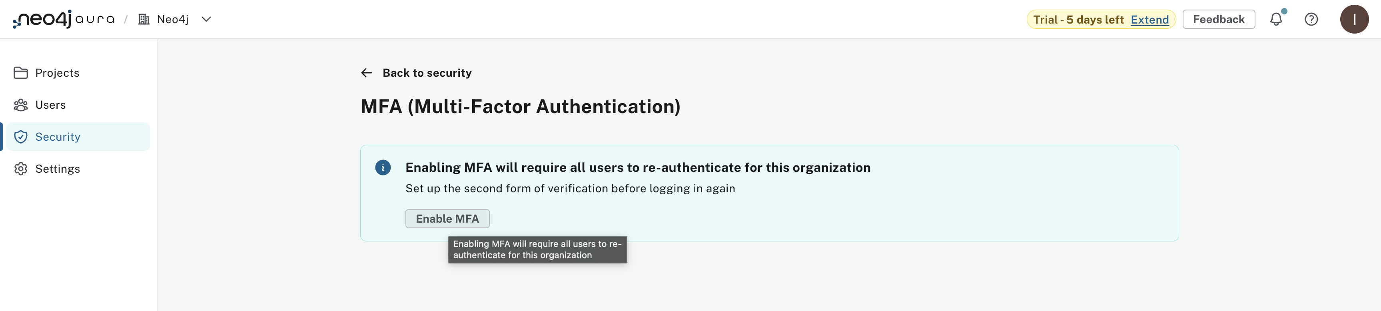Image resolution: width=1381 pixels, height=311 pixels.
Task: Click the Users icon in the sidebar
Action: point(21,105)
